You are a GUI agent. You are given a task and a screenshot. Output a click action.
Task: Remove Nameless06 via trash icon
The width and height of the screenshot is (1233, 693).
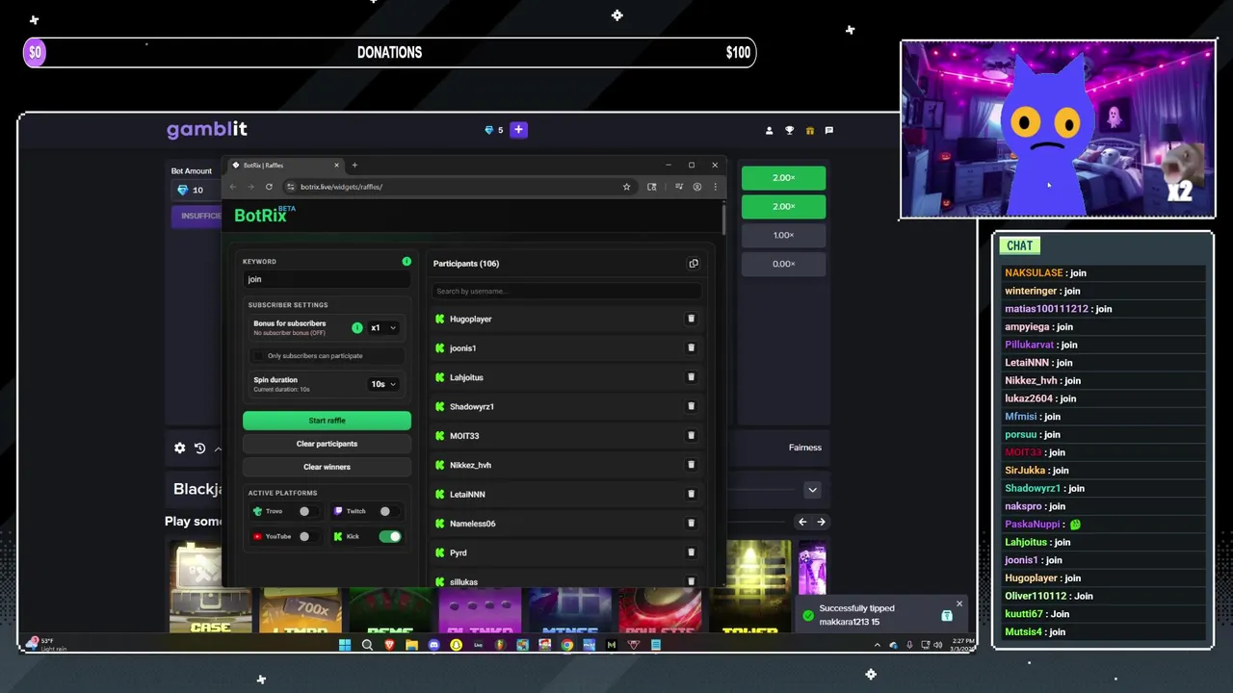click(x=691, y=524)
